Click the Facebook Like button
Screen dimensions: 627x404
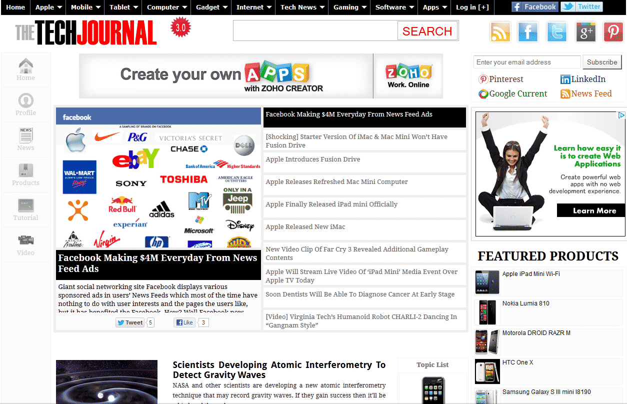pyautogui.click(x=184, y=322)
